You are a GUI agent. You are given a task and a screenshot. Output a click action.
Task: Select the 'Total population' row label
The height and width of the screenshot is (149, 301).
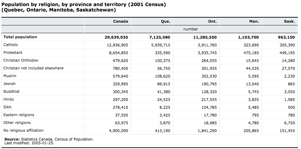click(20, 37)
